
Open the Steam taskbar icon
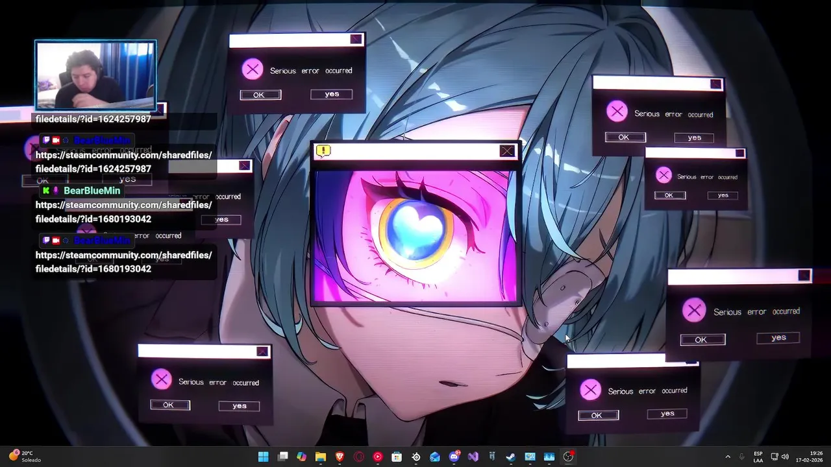(x=511, y=457)
